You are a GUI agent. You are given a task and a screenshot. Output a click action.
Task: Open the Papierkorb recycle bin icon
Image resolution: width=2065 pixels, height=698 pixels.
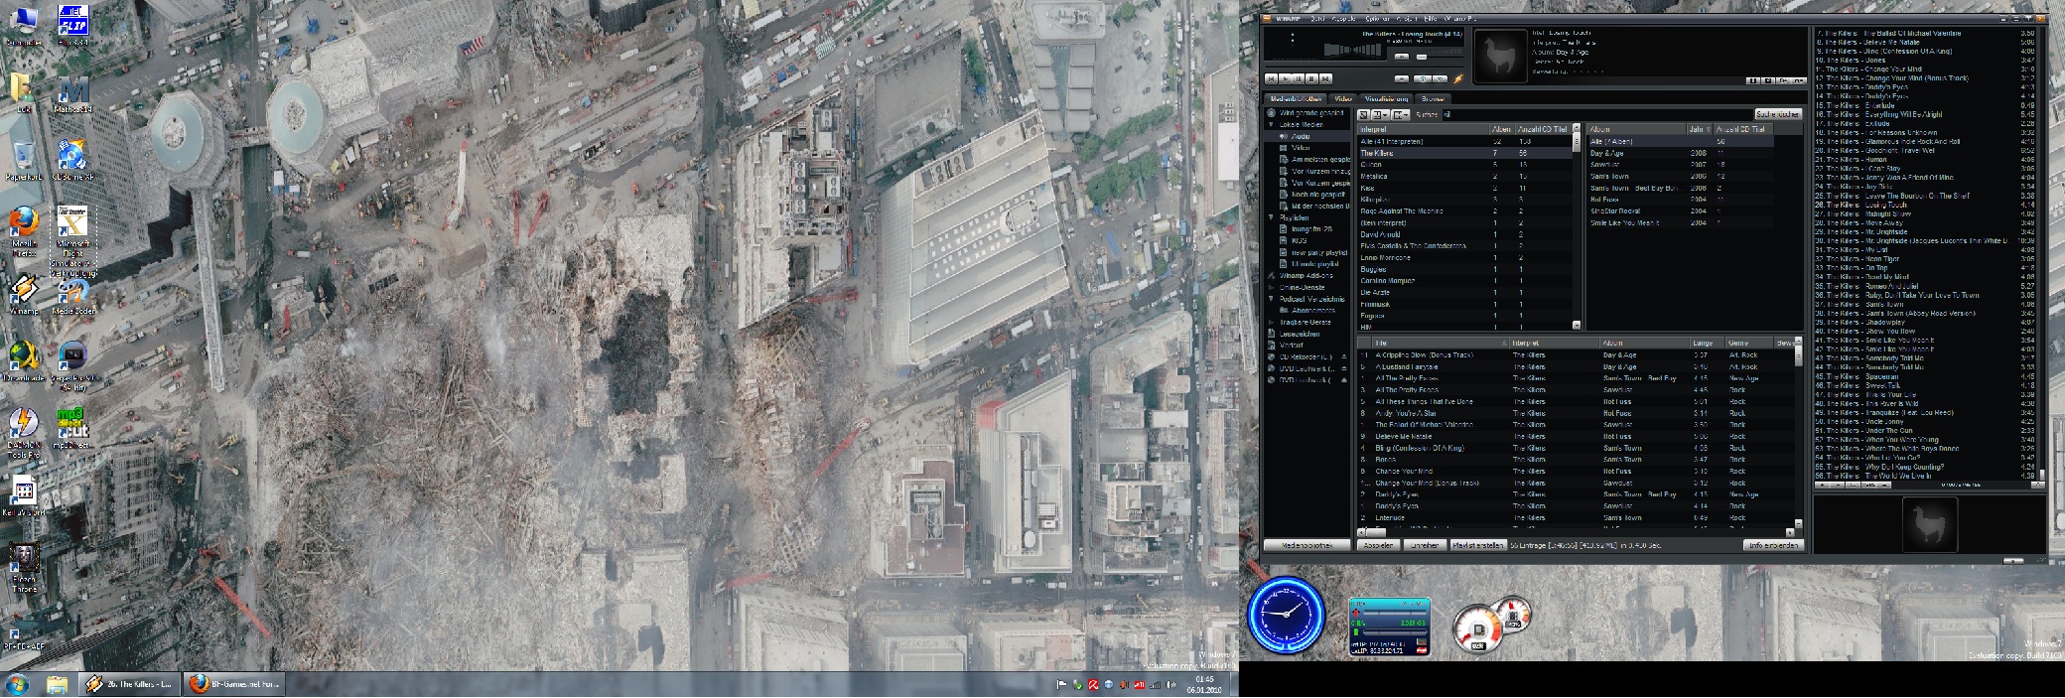[x=23, y=161]
